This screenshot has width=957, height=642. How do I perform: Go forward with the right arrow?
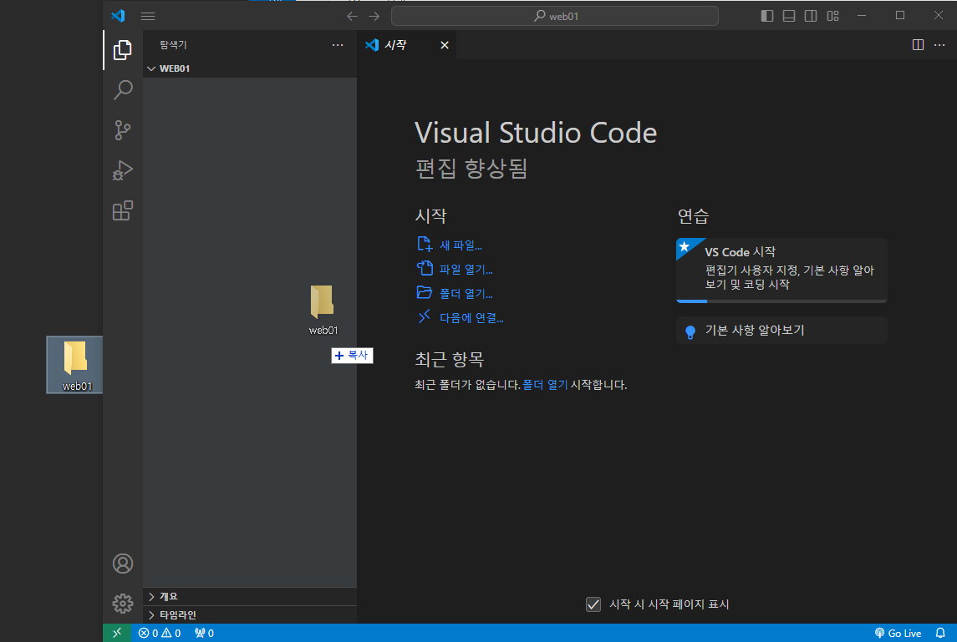[x=374, y=17]
